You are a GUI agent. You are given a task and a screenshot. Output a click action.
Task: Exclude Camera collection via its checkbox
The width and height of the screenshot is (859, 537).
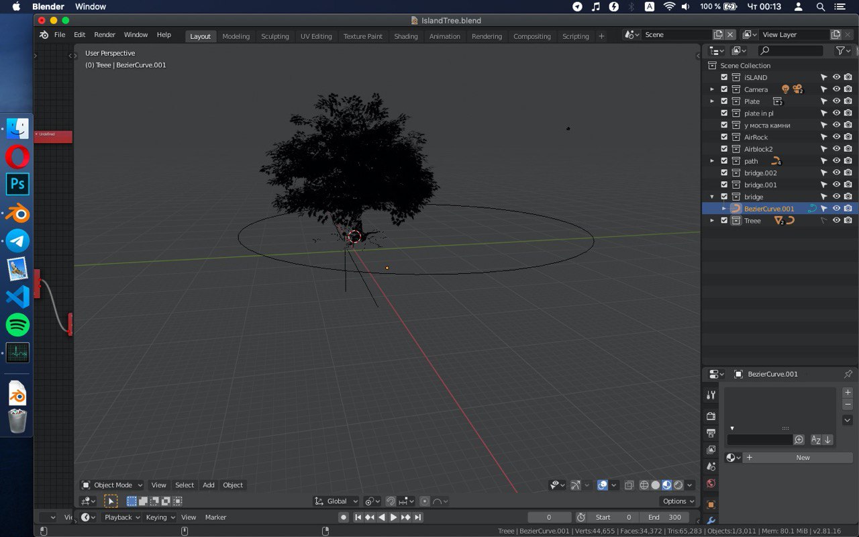724,89
